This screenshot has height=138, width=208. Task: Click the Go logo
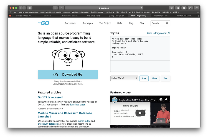(44, 23)
